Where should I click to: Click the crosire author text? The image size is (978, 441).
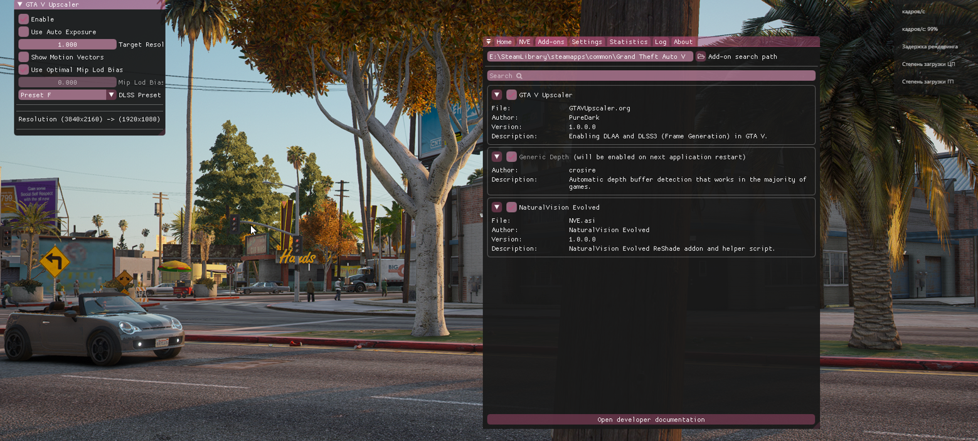click(x=582, y=170)
